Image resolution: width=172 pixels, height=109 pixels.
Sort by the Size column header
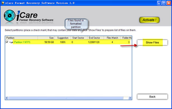(x=46, y=38)
